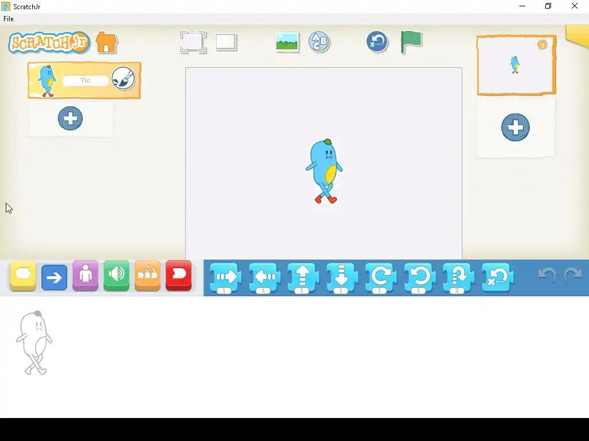Select the blue Motion blocks category

(54, 277)
